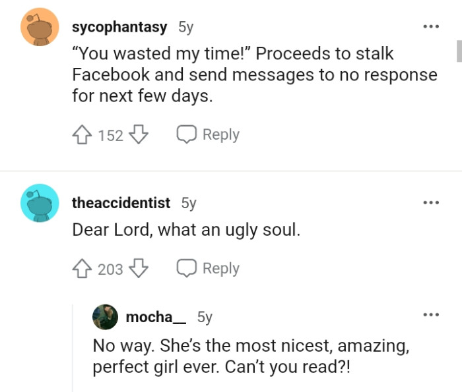
Task: Open options menu for mocha__'s reply
Action: click(x=430, y=315)
